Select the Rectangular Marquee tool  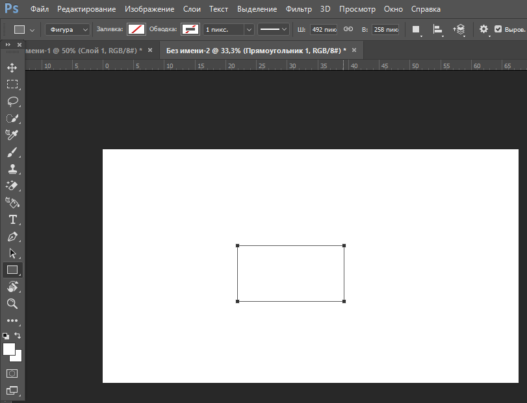pos(12,84)
